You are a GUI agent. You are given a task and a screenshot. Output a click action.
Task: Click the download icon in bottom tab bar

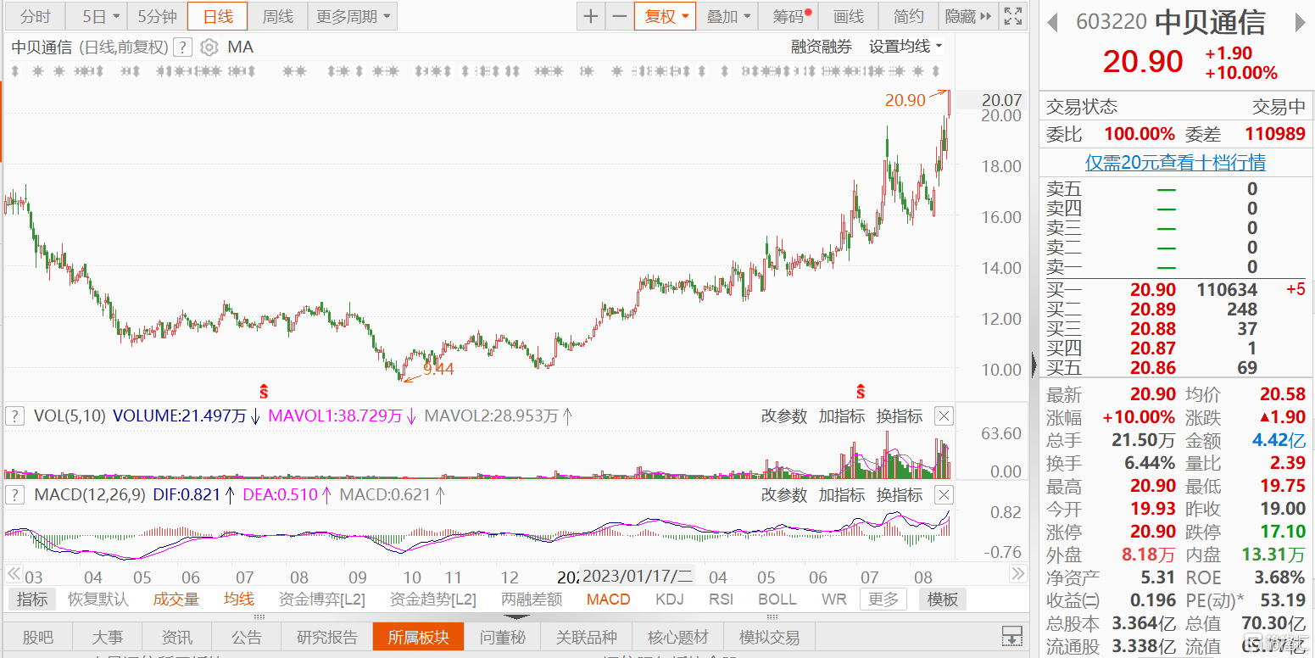tap(1011, 636)
